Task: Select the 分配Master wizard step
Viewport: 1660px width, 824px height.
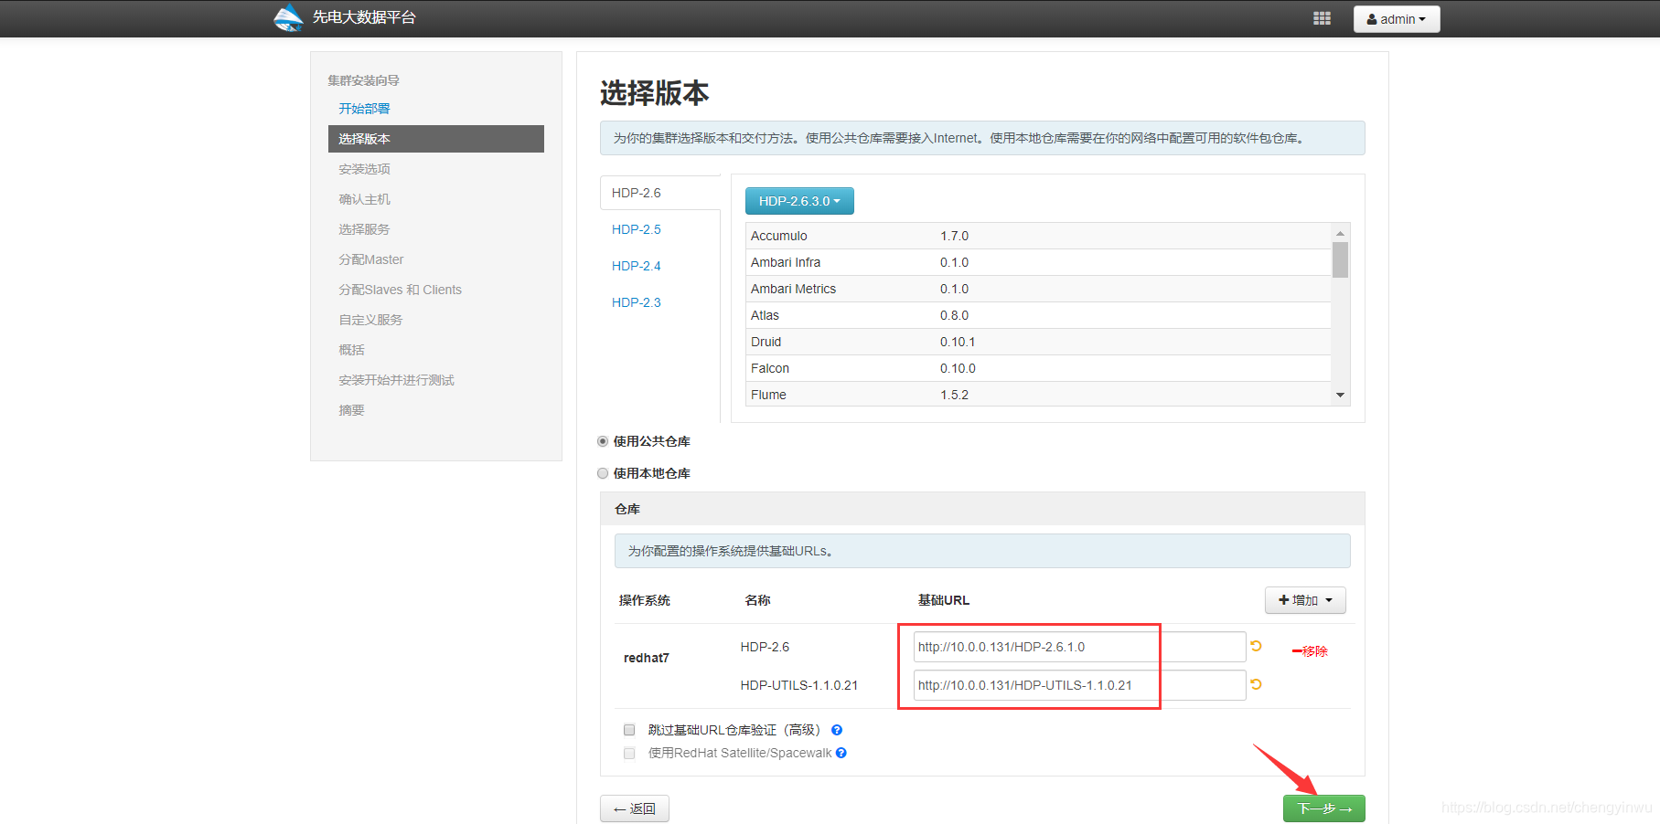Action: tap(370, 259)
